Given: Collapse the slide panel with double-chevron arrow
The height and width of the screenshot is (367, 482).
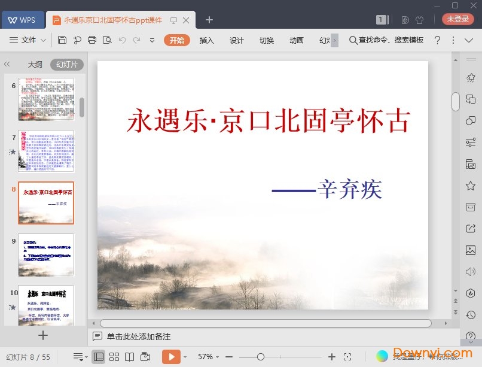Looking at the screenshot, I should [7, 64].
